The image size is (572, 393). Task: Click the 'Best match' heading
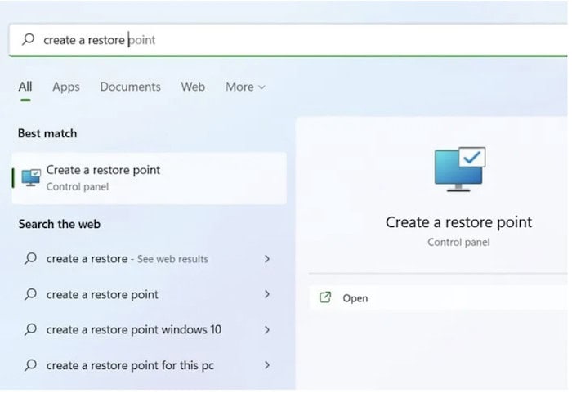(x=47, y=133)
